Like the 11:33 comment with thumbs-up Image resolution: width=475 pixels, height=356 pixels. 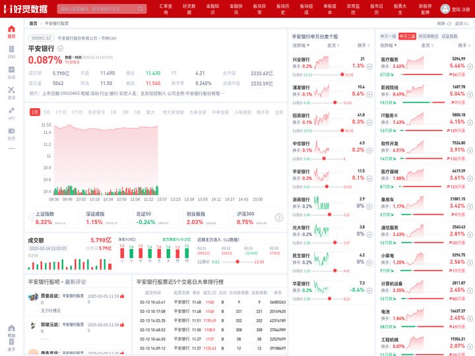[x=122, y=296]
